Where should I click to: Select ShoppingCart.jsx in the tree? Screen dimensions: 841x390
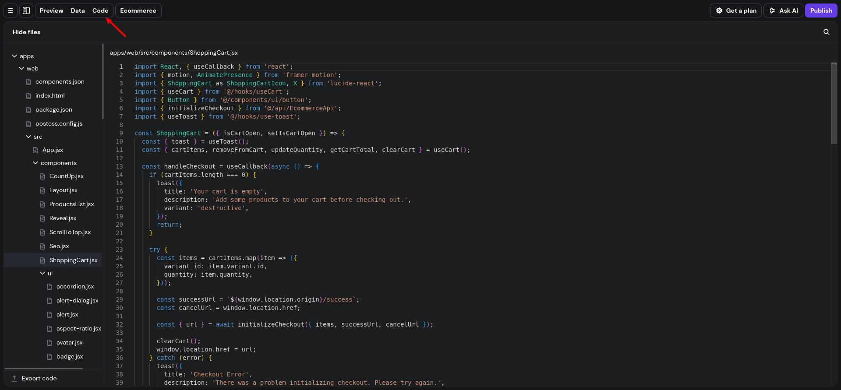pos(73,260)
